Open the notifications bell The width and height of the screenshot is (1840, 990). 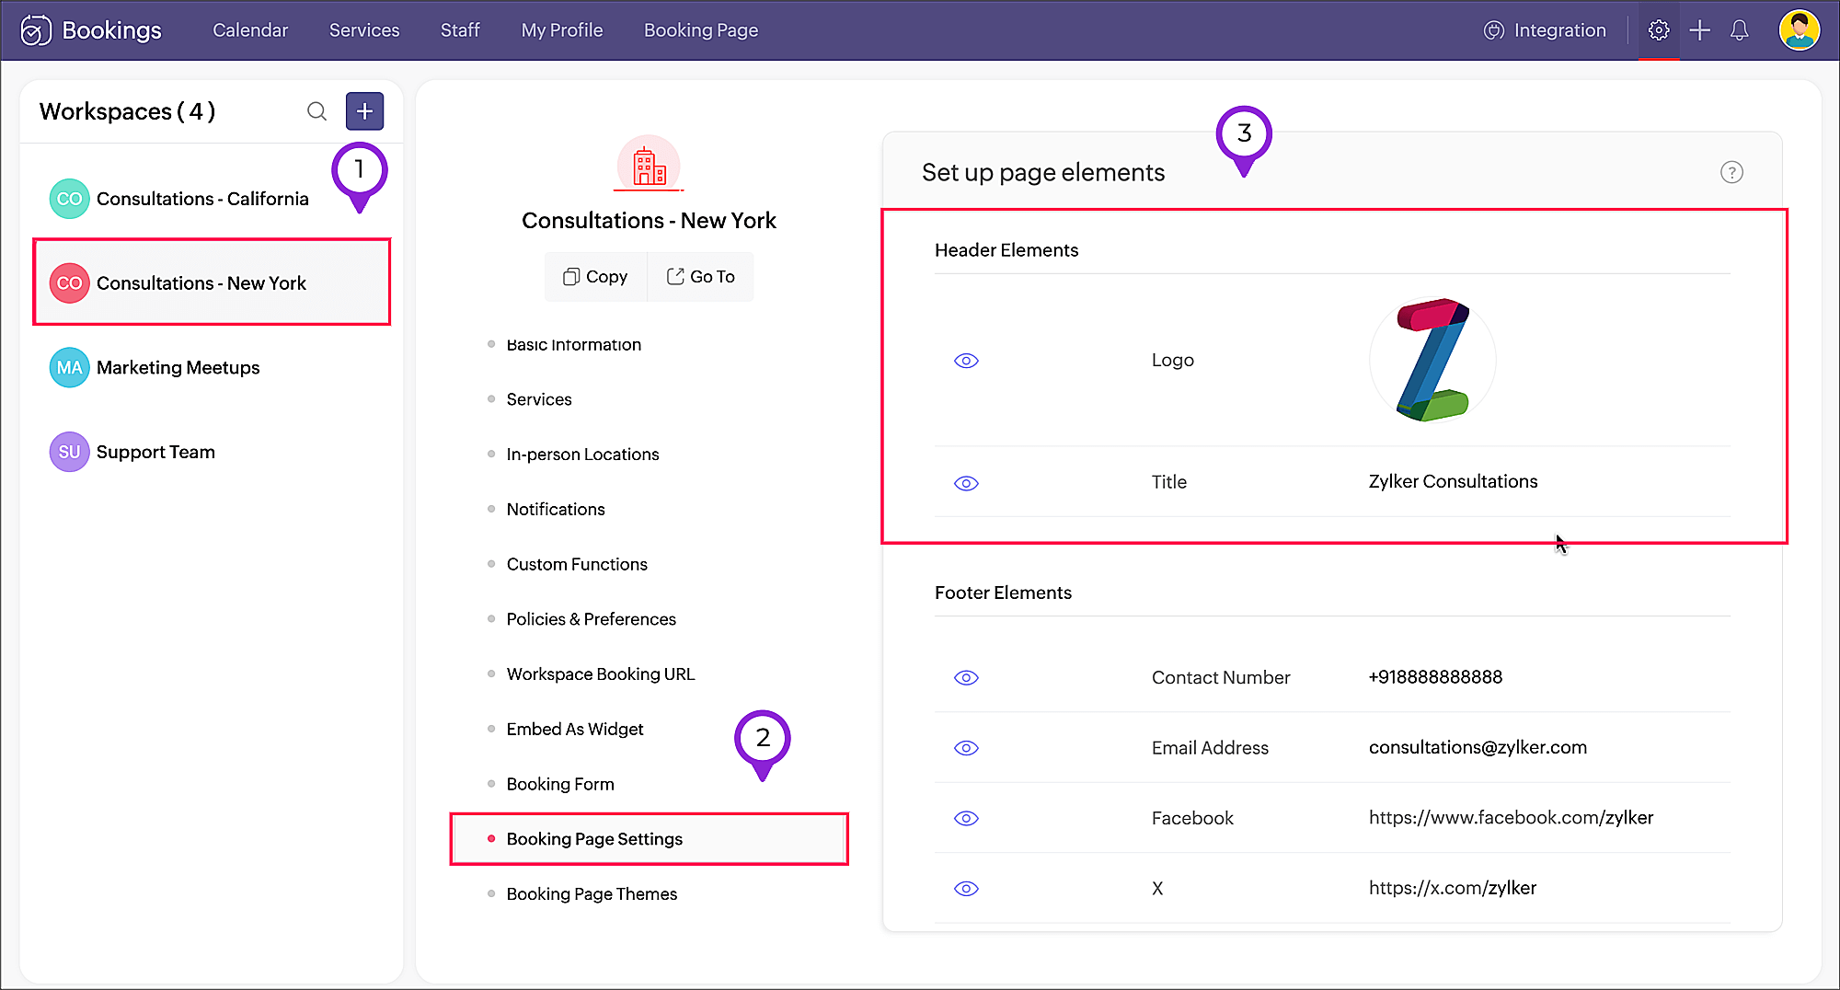pyautogui.click(x=1739, y=30)
